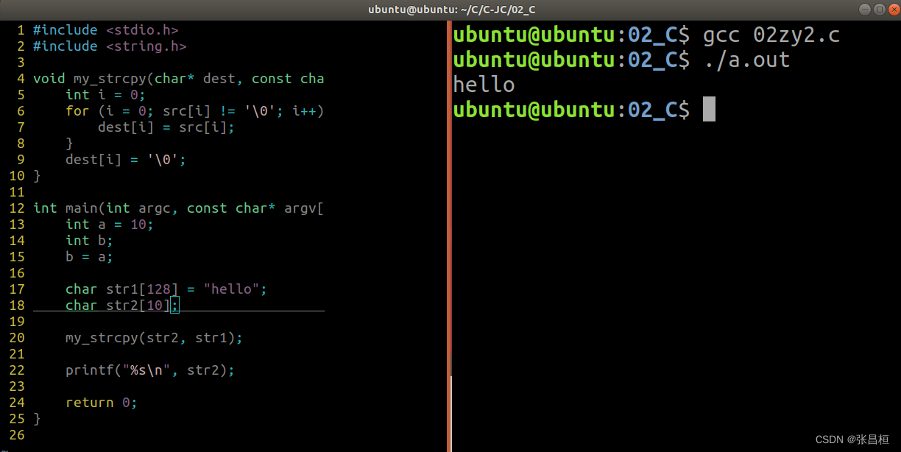Click the terminal window maximize icon

point(878,9)
